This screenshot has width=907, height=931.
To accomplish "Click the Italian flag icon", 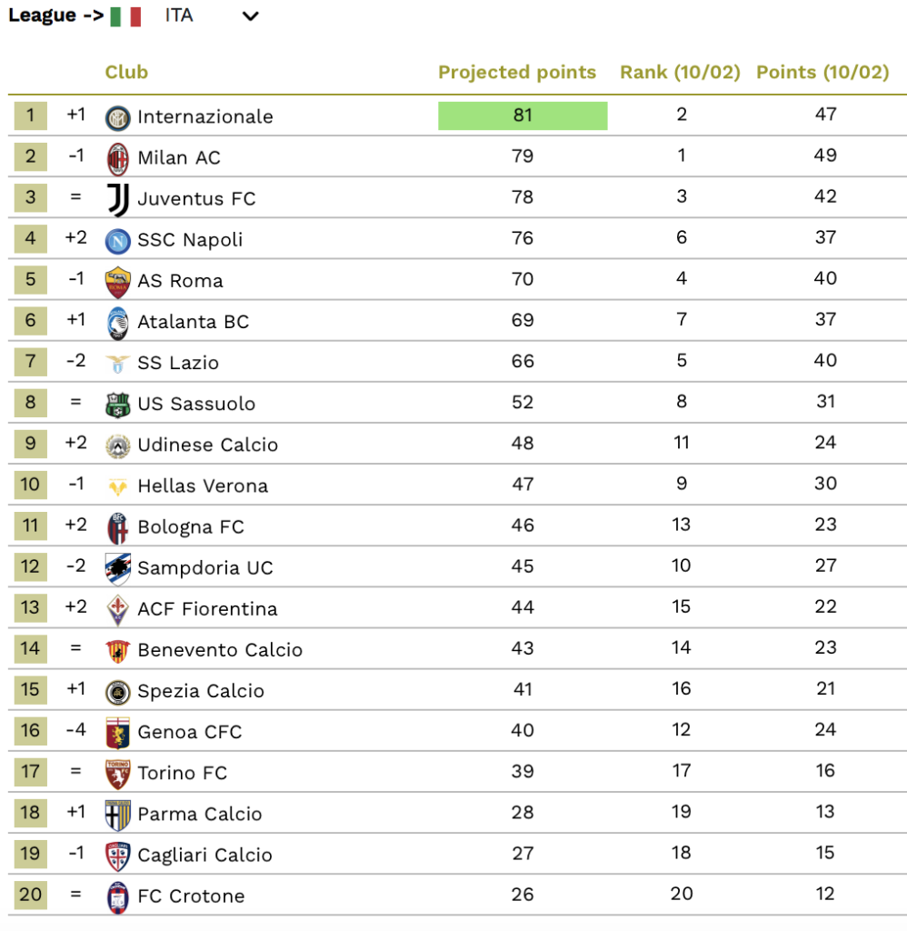I will (x=125, y=16).
